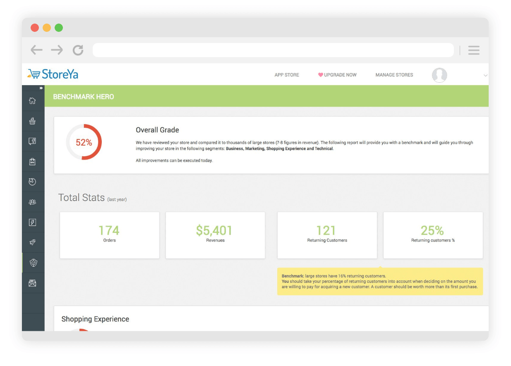Open the home icon in the sidebar
511x366 pixels.
tap(32, 100)
